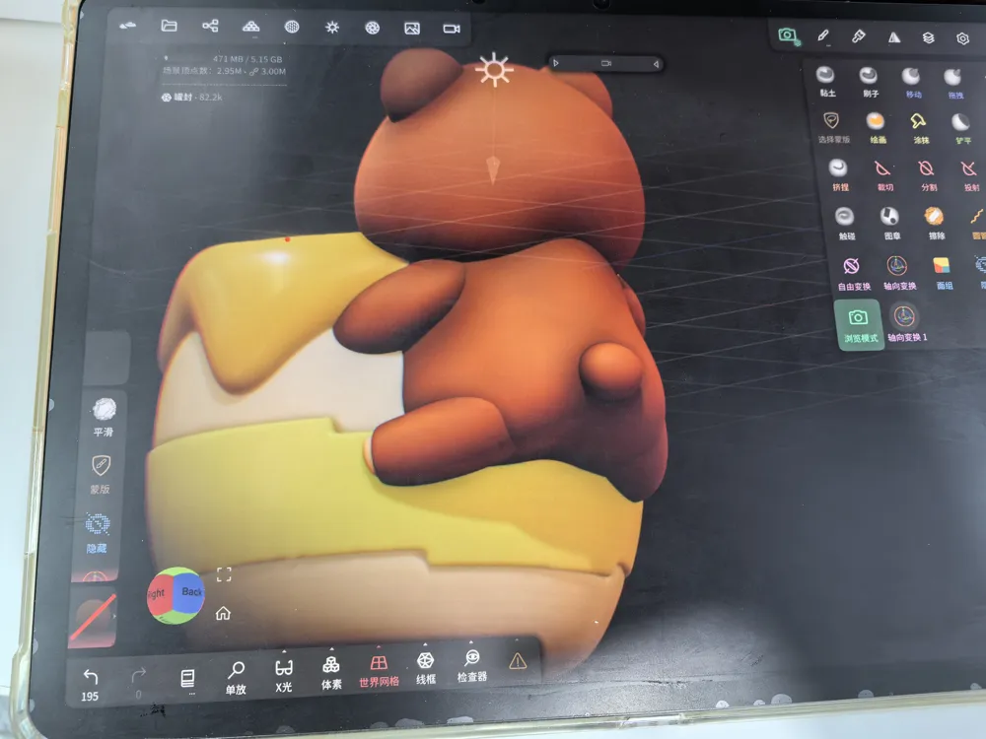This screenshot has height=739, width=986.
Task: Expand X光 options arrow
Action: [284, 651]
